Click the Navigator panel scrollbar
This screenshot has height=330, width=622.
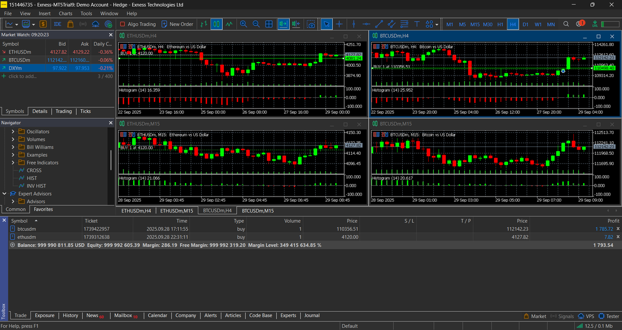(x=111, y=160)
